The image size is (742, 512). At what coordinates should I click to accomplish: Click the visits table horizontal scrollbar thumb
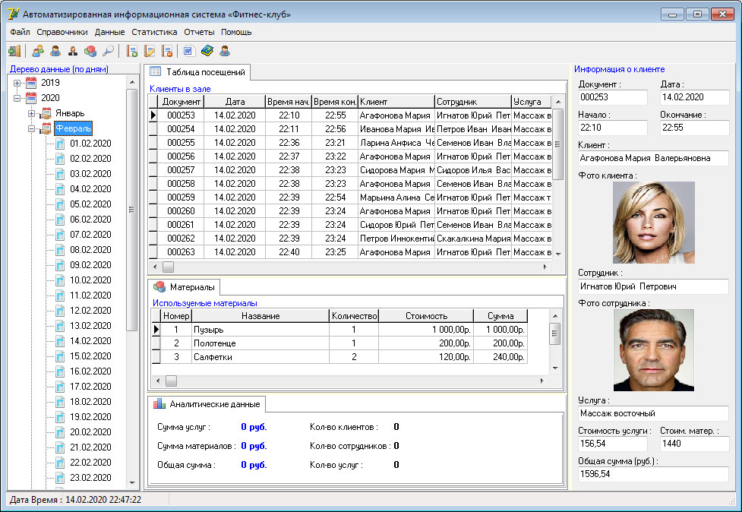pyautogui.click(x=168, y=267)
